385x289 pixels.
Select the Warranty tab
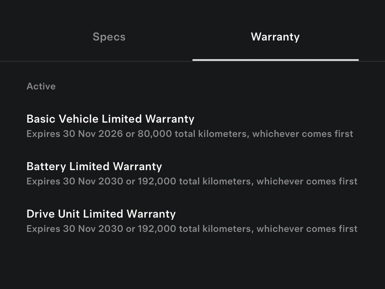[x=275, y=37]
